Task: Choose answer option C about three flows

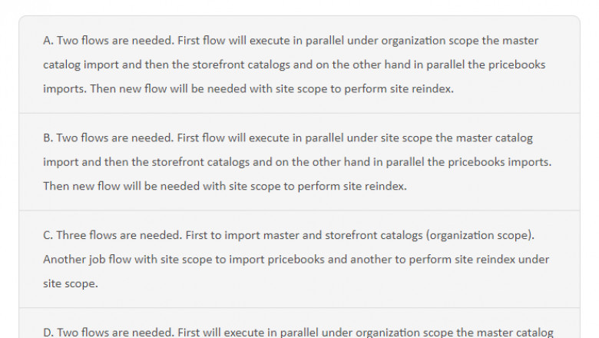Action: click(x=299, y=259)
